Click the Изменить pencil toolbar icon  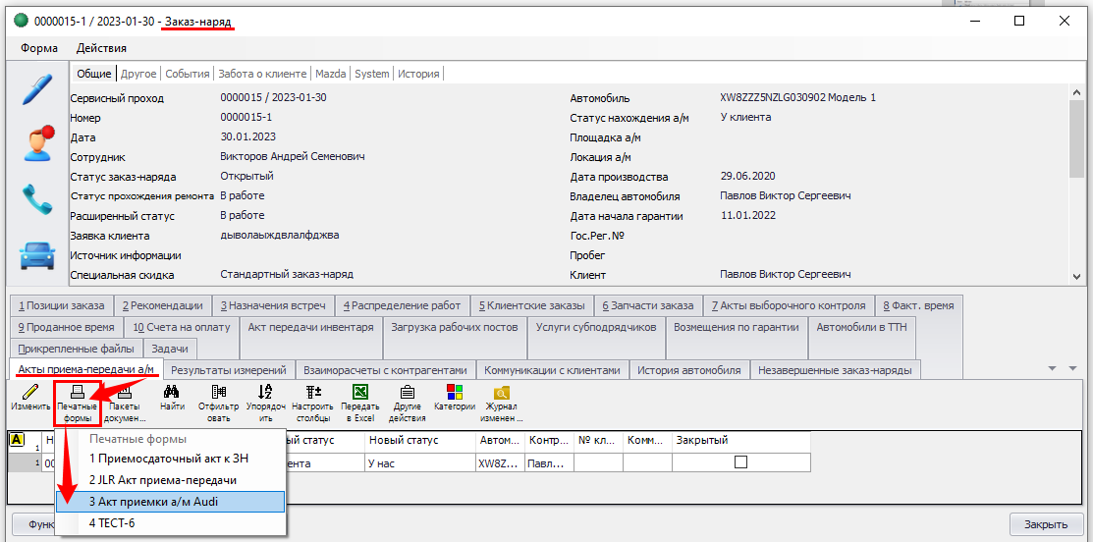[30, 399]
